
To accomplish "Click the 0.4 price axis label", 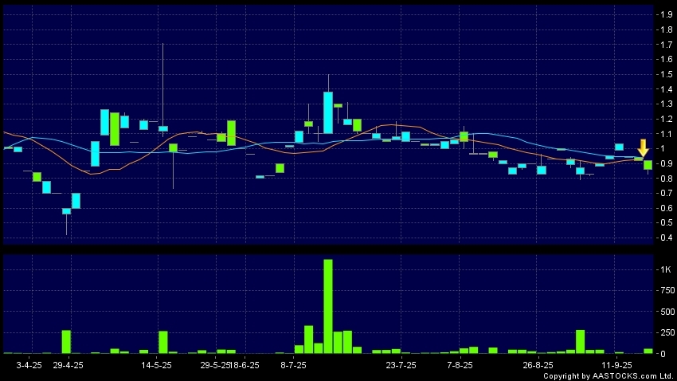I will pyautogui.click(x=667, y=238).
